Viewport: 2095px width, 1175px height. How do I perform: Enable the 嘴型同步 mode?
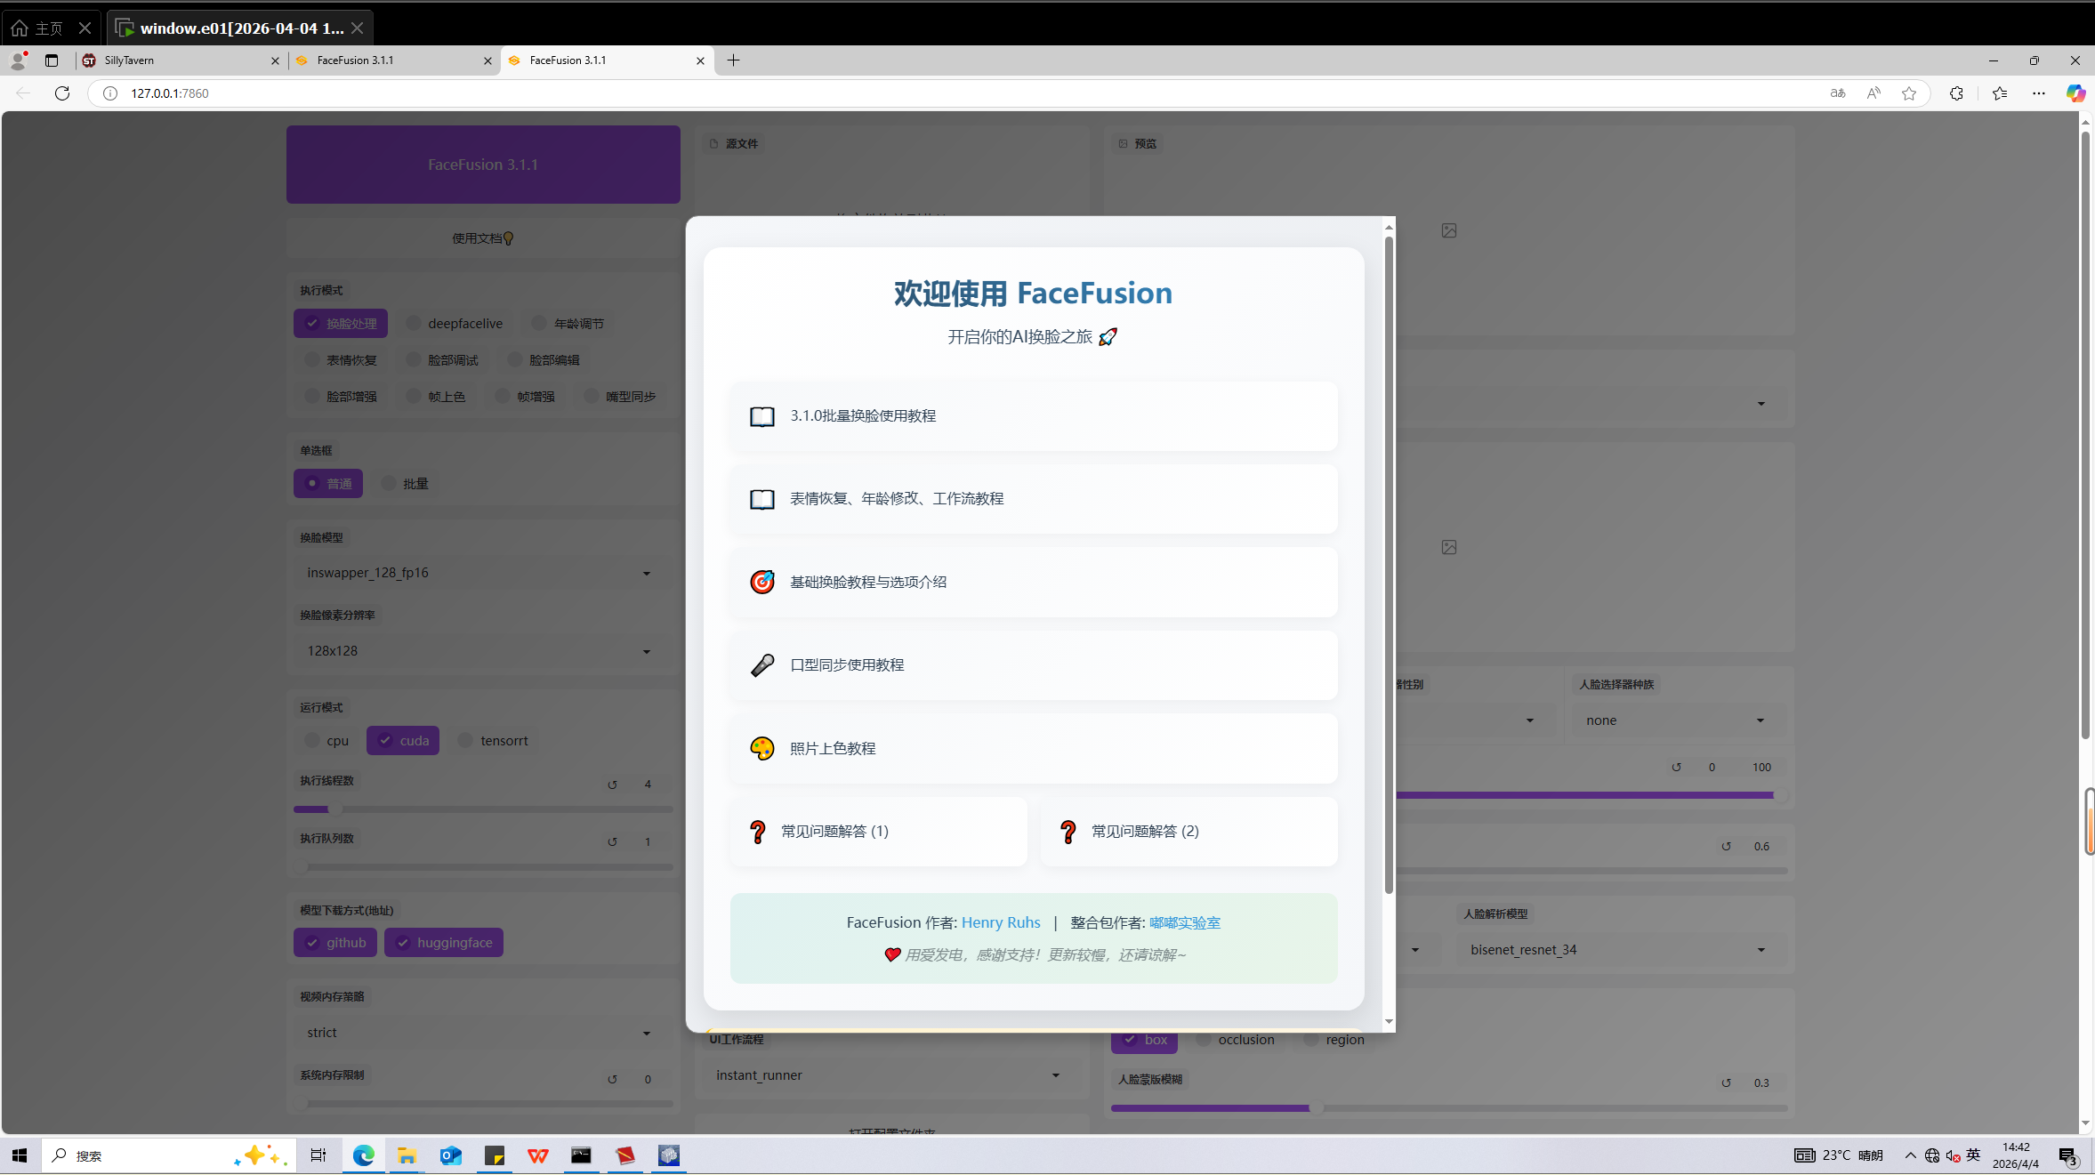click(x=620, y=397)
